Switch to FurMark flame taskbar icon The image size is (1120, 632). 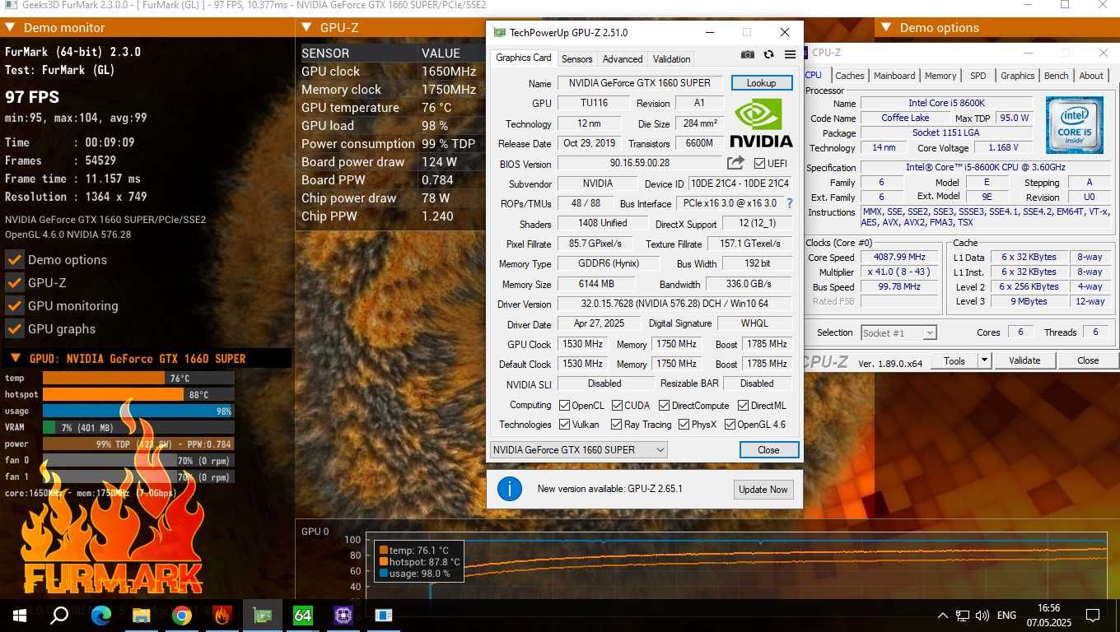click(x=222, y=616)
